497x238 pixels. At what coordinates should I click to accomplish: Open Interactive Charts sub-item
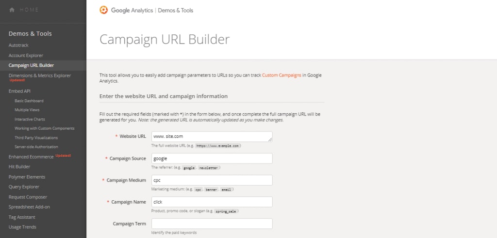(x=30, y=119)
